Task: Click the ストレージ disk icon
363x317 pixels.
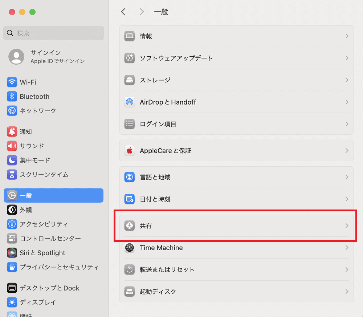Action: click(130, 80)
